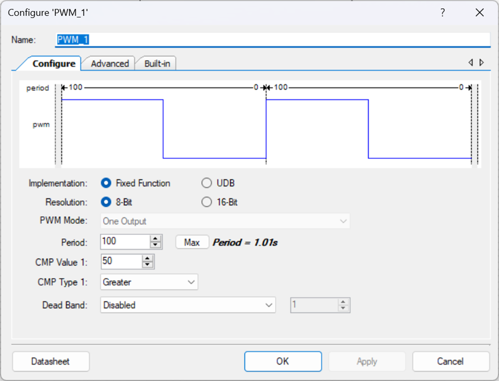Increment CMP Value 1 spinner up
499x381 pixels.
(148, 258)
